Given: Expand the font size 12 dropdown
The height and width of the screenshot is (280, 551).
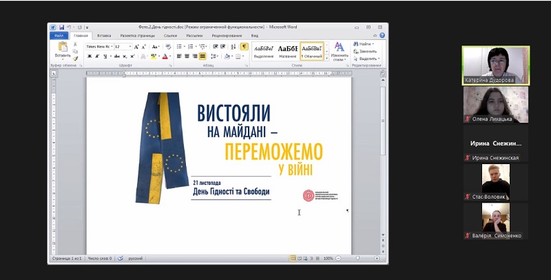Looking at the screenshot, I should click(x=130, y=47).
